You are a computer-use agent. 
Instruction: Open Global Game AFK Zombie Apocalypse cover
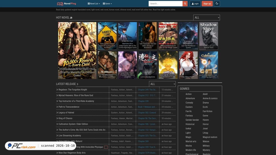point(127,36)
